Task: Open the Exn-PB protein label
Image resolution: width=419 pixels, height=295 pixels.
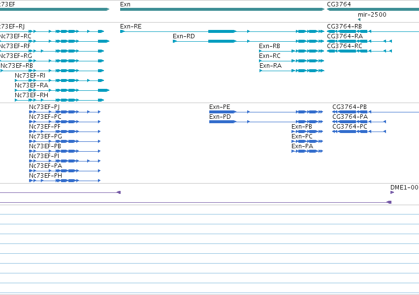Action: [302, 127]
